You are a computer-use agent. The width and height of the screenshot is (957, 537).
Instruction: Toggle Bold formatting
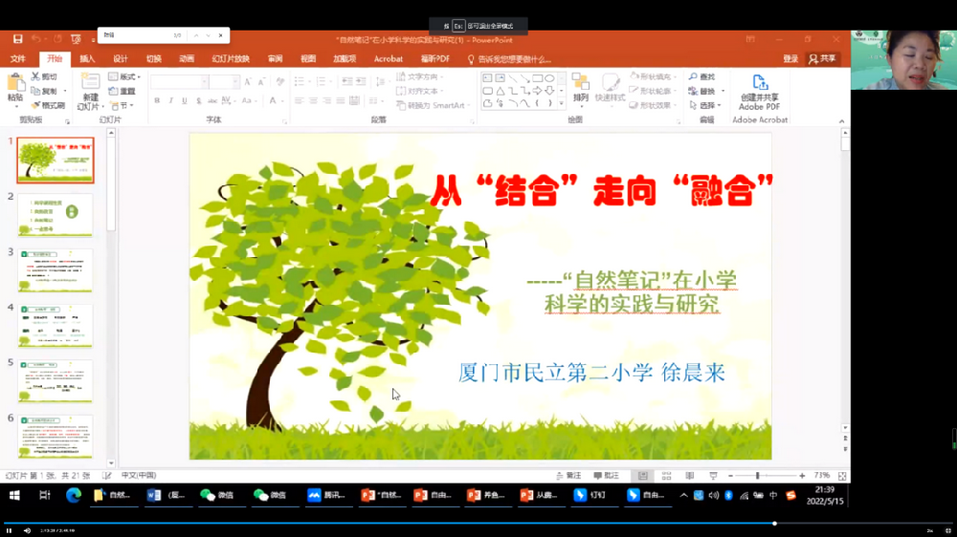[157, 100]
